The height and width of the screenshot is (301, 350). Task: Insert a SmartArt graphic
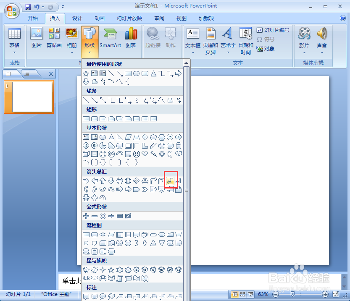[x=110, y=38]
